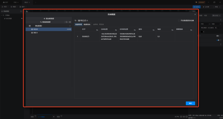Enable the 开启数据逐条轮播 checkbox
The height and width of the screenshot is (119, 223).
pos(179,20)
